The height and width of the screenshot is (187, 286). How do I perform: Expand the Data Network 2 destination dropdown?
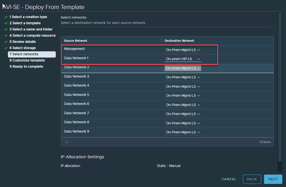pos(183,68)
